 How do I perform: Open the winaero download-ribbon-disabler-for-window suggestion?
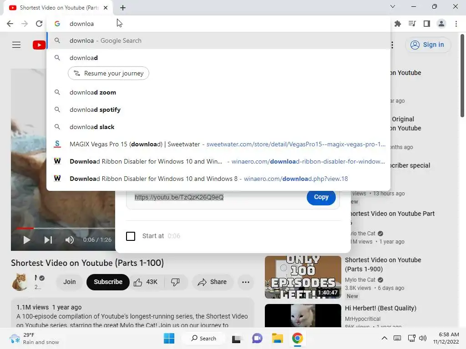click(218, 161)
